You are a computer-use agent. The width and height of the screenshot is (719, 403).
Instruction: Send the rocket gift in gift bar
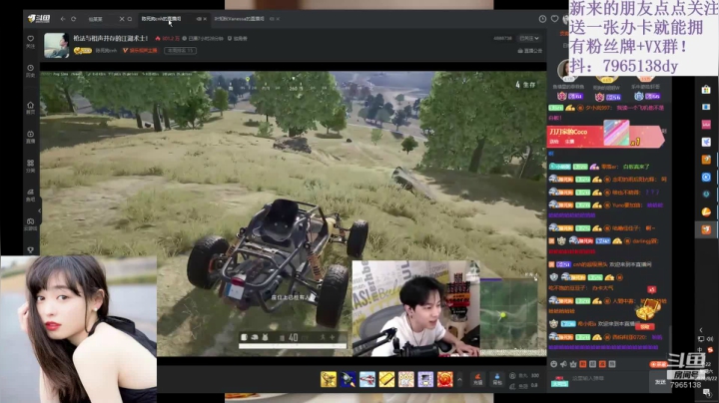[349, 379]
